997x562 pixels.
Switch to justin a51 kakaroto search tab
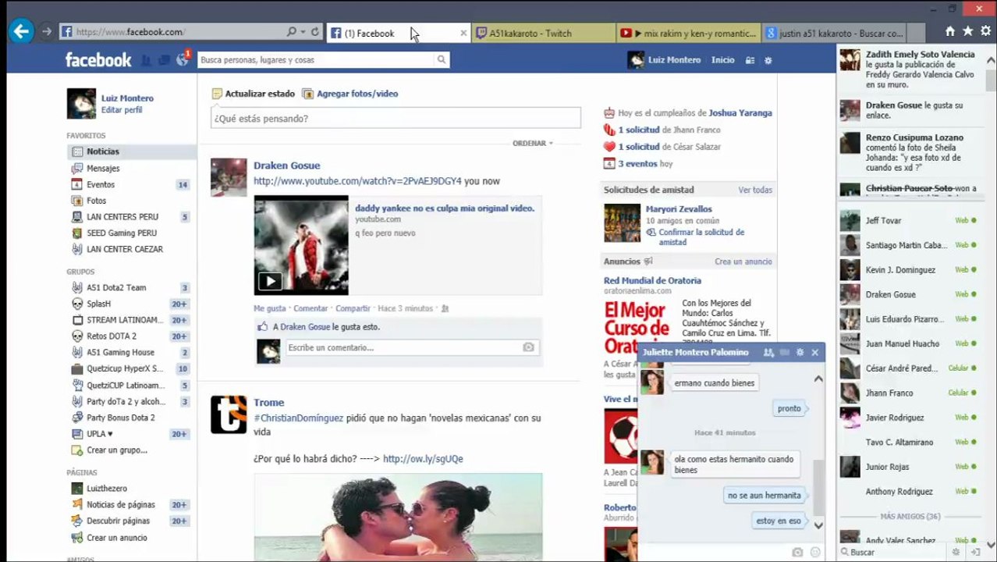[x=834, y=33]
